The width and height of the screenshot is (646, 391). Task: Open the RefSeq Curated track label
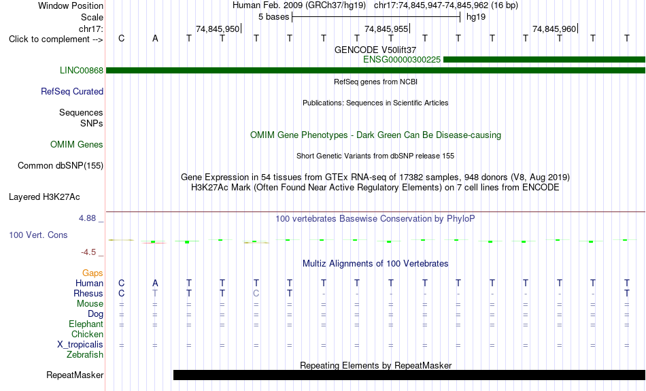pyautogui.click(x=71, y=92)
